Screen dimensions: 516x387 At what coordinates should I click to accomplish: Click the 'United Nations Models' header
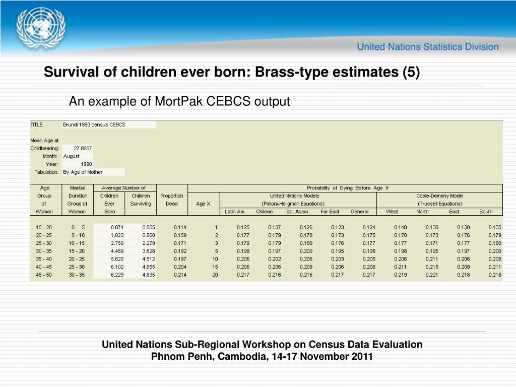click(x=295, y=196)
